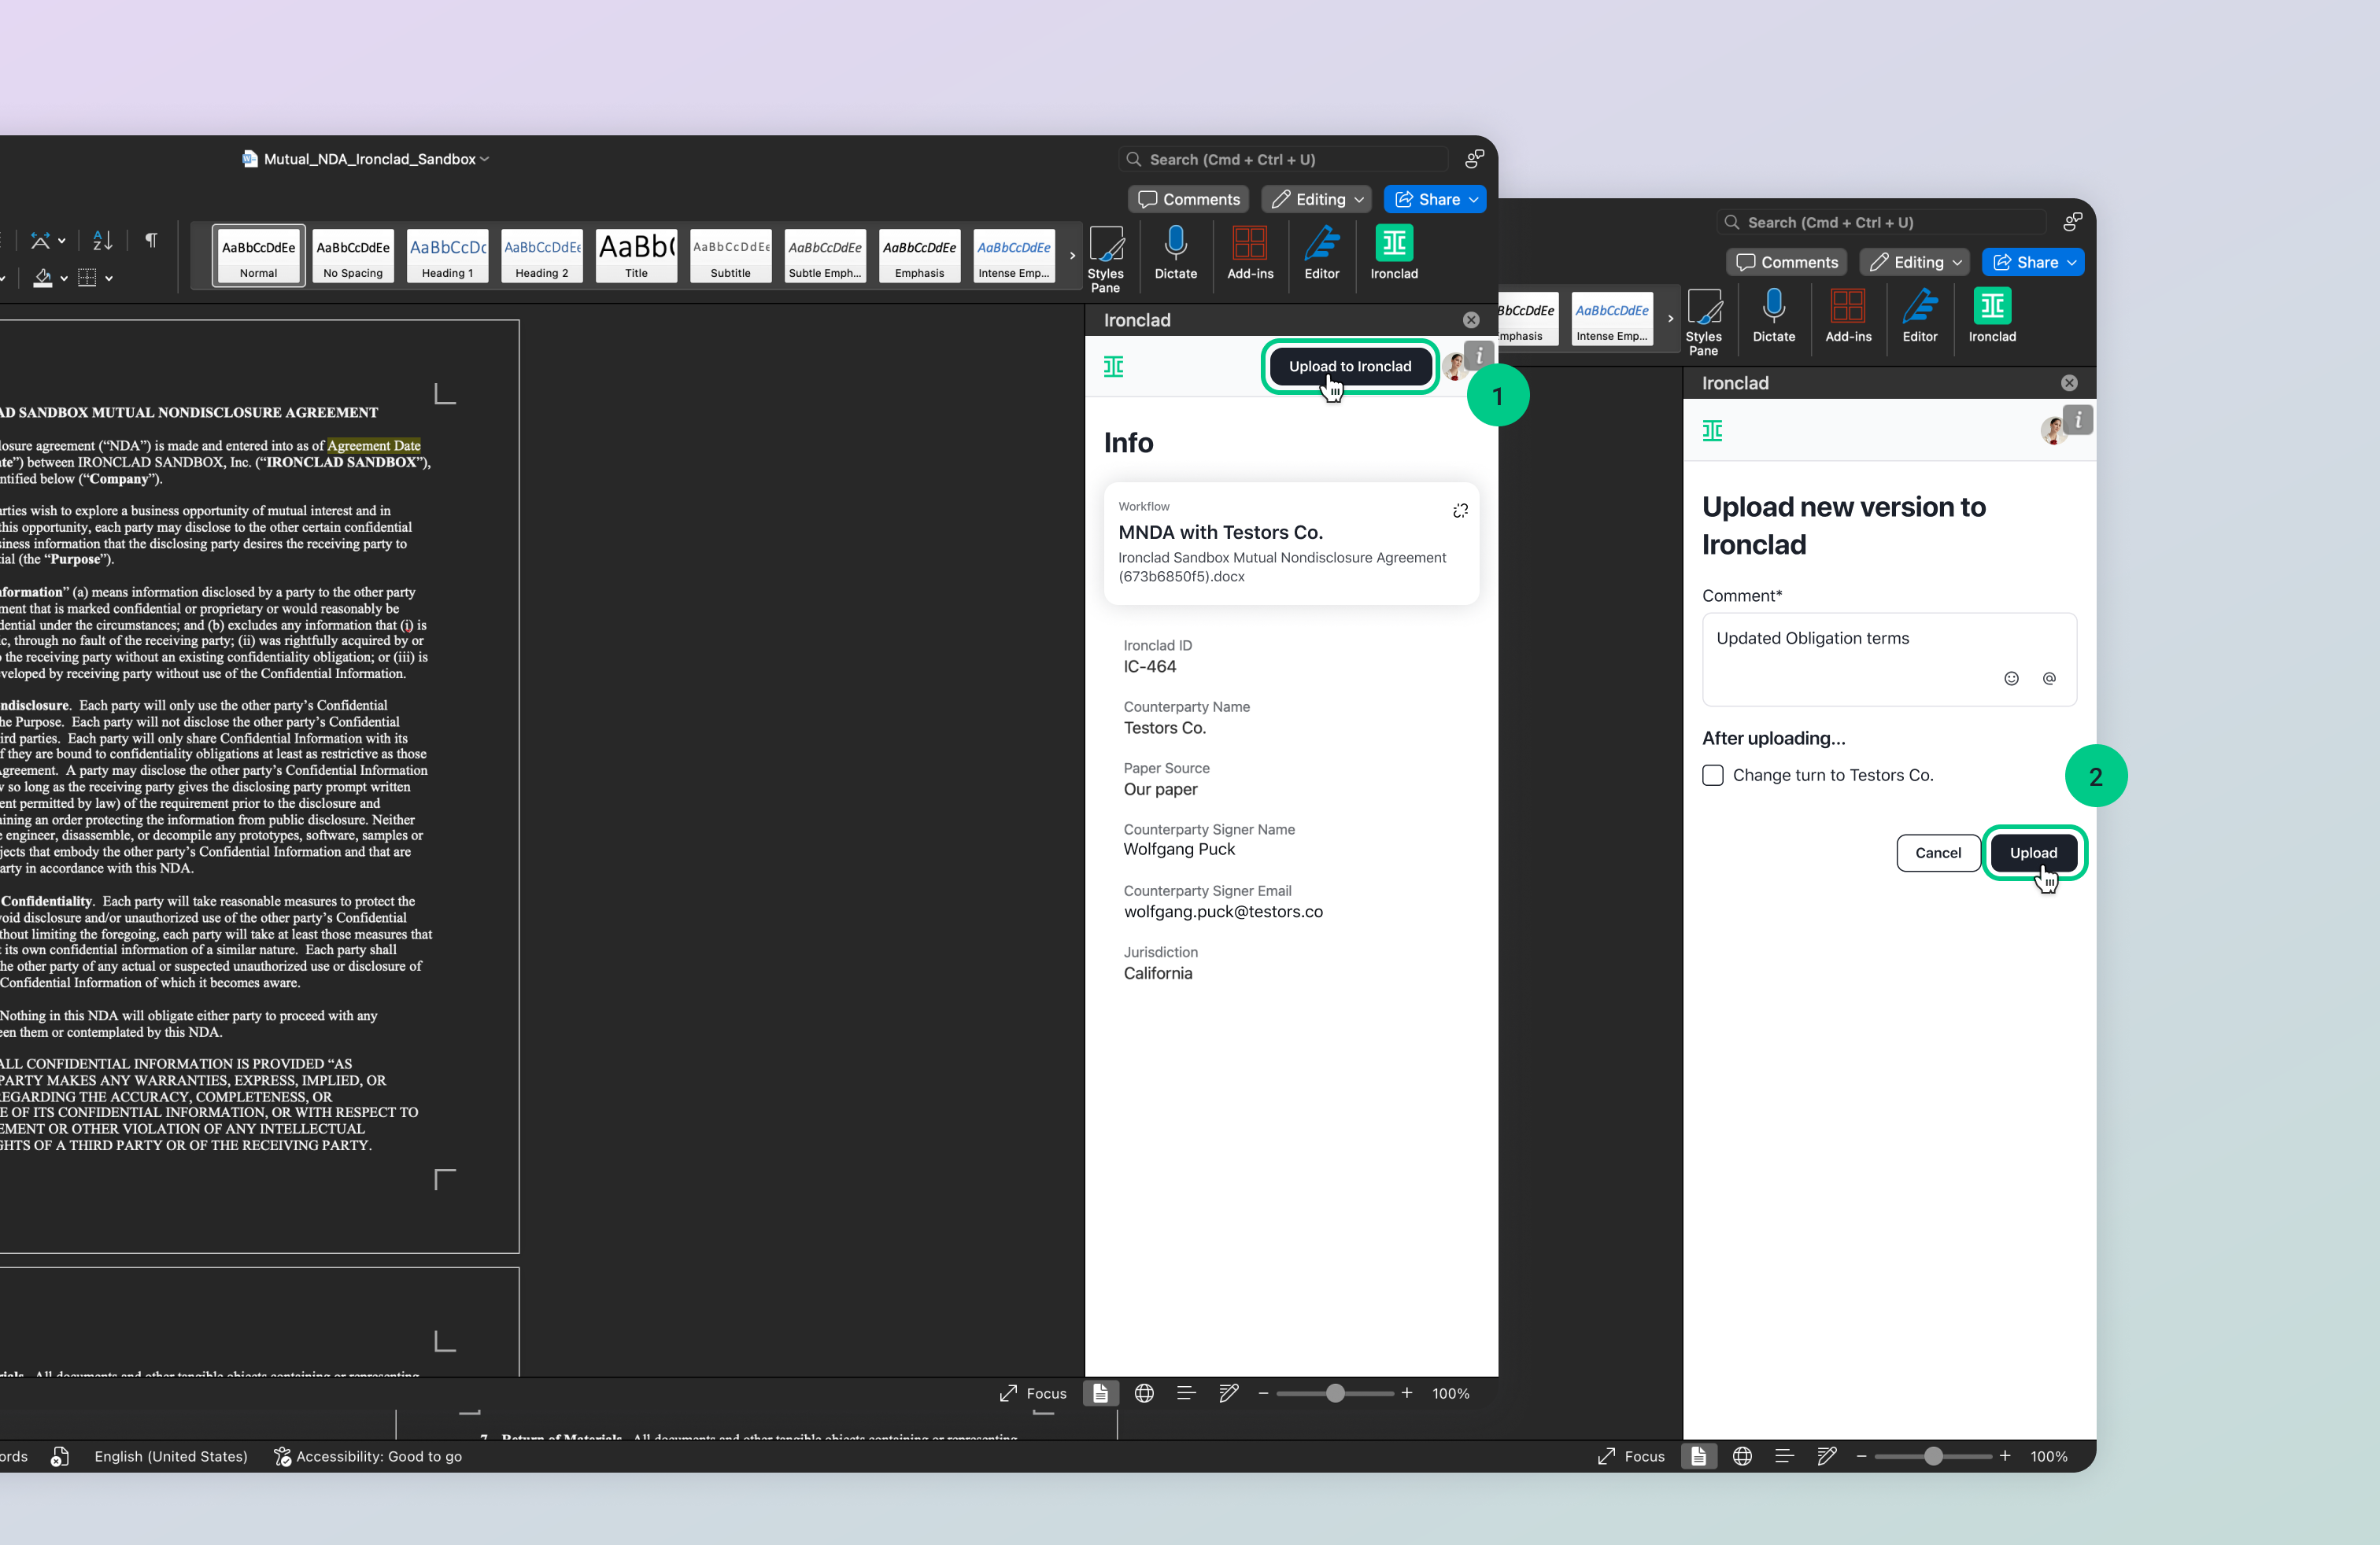The width and height of the screenshot is (2380, 1545).
Task: Open the shading color dropdown arrow
Action: pos(64,278)
